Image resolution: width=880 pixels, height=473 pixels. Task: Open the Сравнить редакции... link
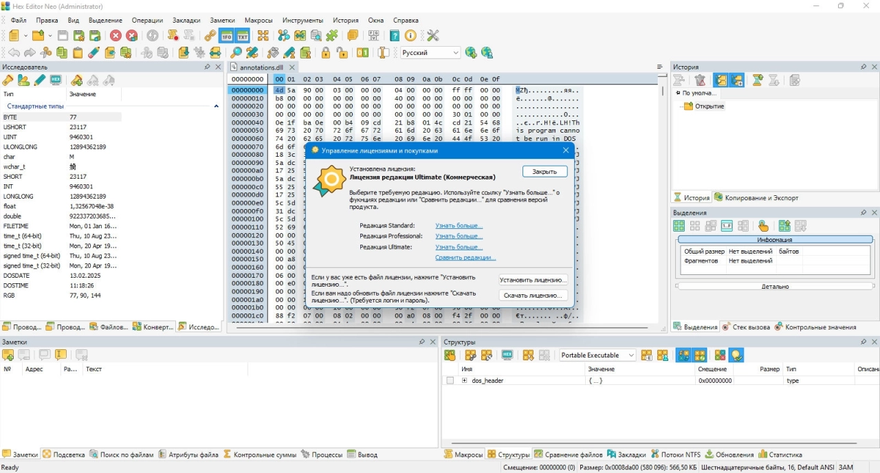point(465,258)
